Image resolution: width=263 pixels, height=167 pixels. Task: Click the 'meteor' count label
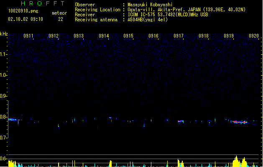point(59,13)
